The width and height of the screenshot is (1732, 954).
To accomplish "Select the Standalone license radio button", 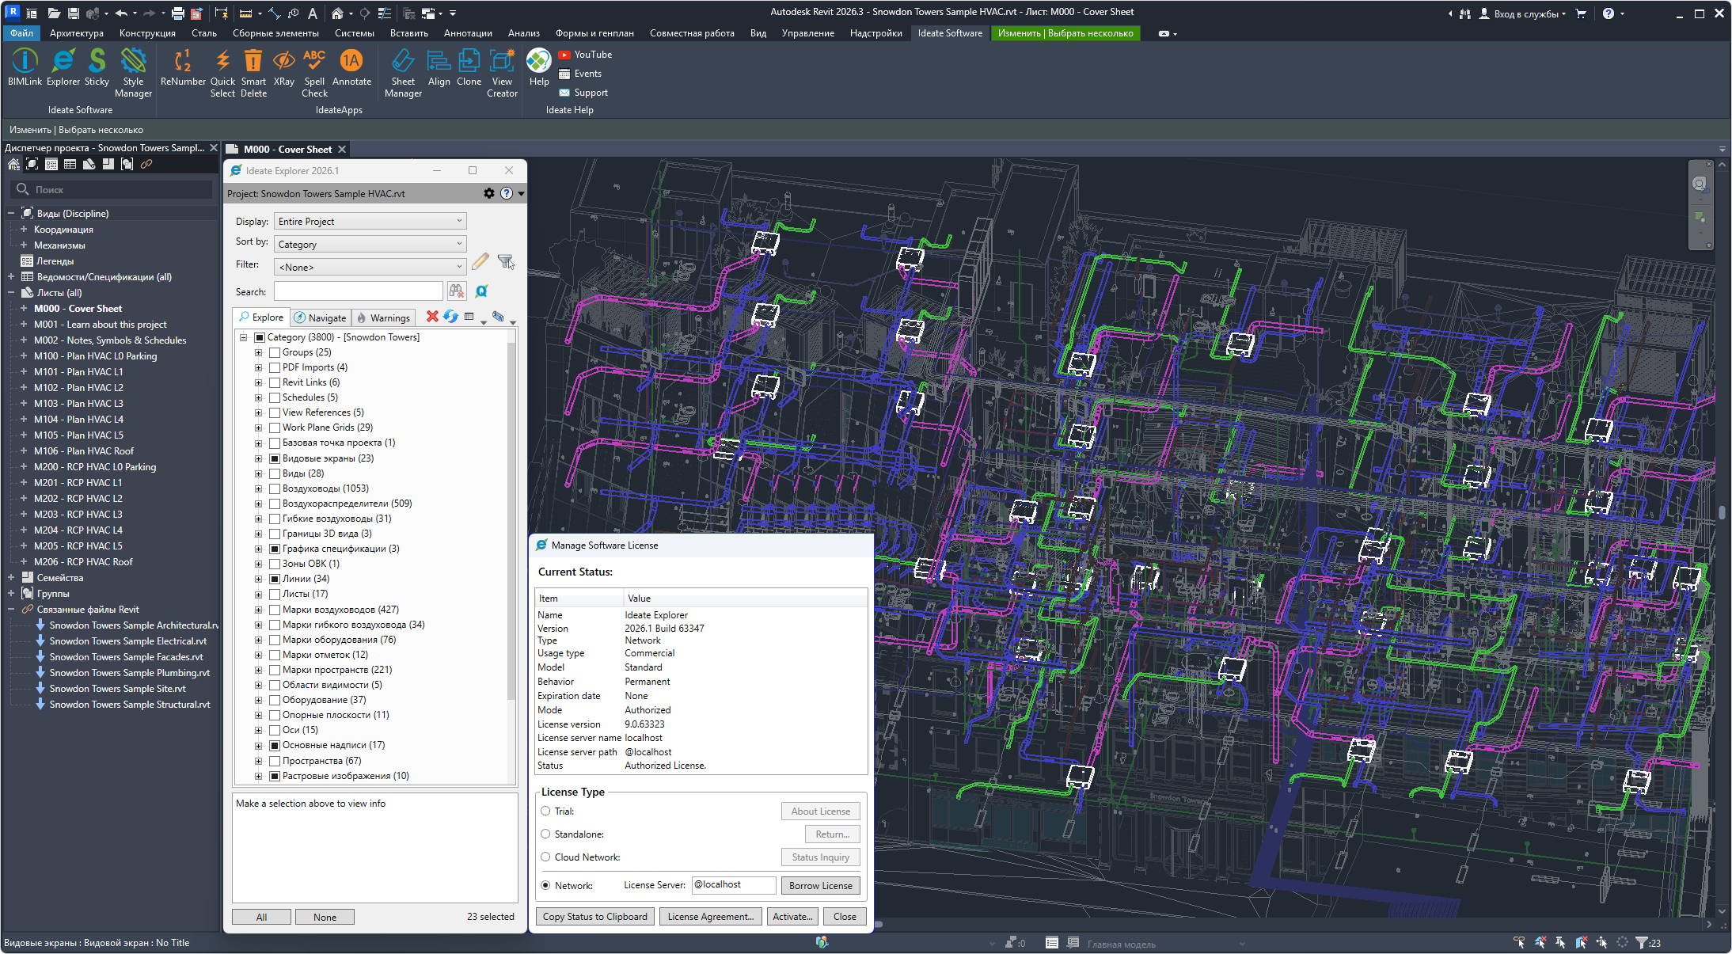I will tap(545, 834).
